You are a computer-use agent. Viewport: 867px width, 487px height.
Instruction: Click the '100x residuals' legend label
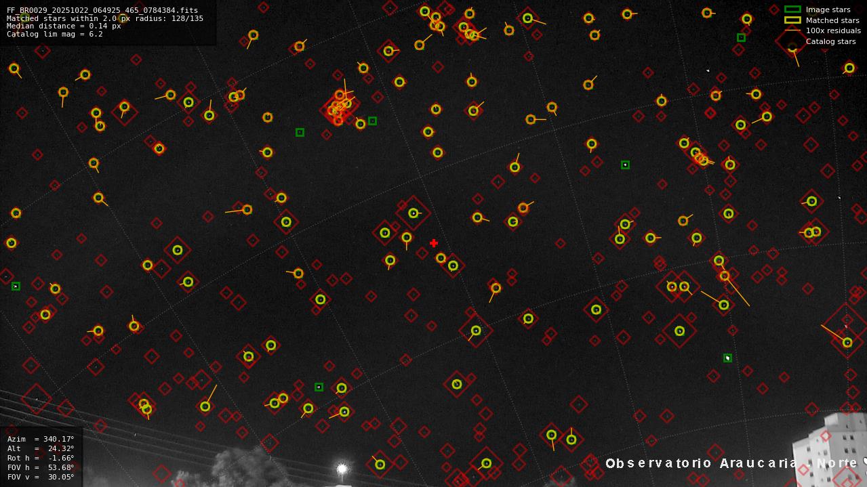click(x=833, y=30)
